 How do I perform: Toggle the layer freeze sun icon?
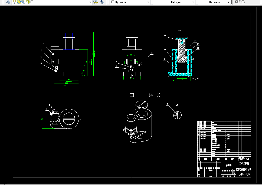point(19,2)
